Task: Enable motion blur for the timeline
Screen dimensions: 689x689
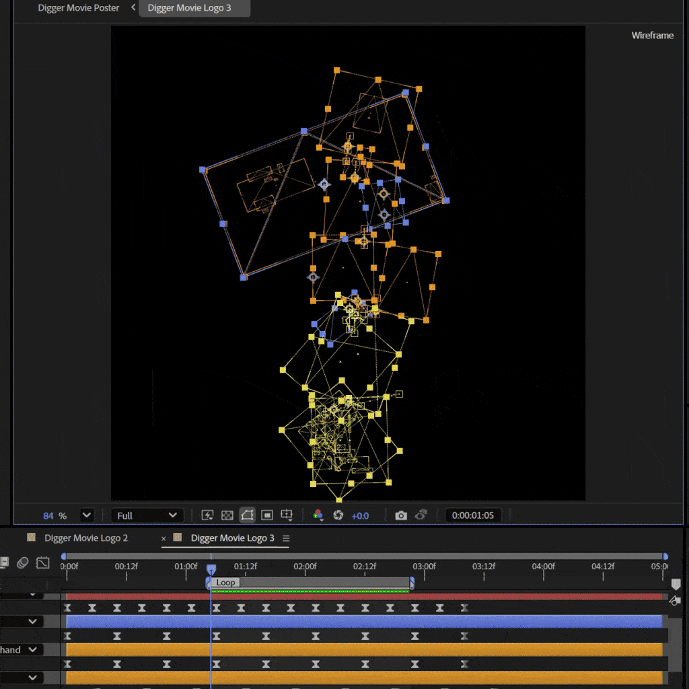Action: pos(22,563)
